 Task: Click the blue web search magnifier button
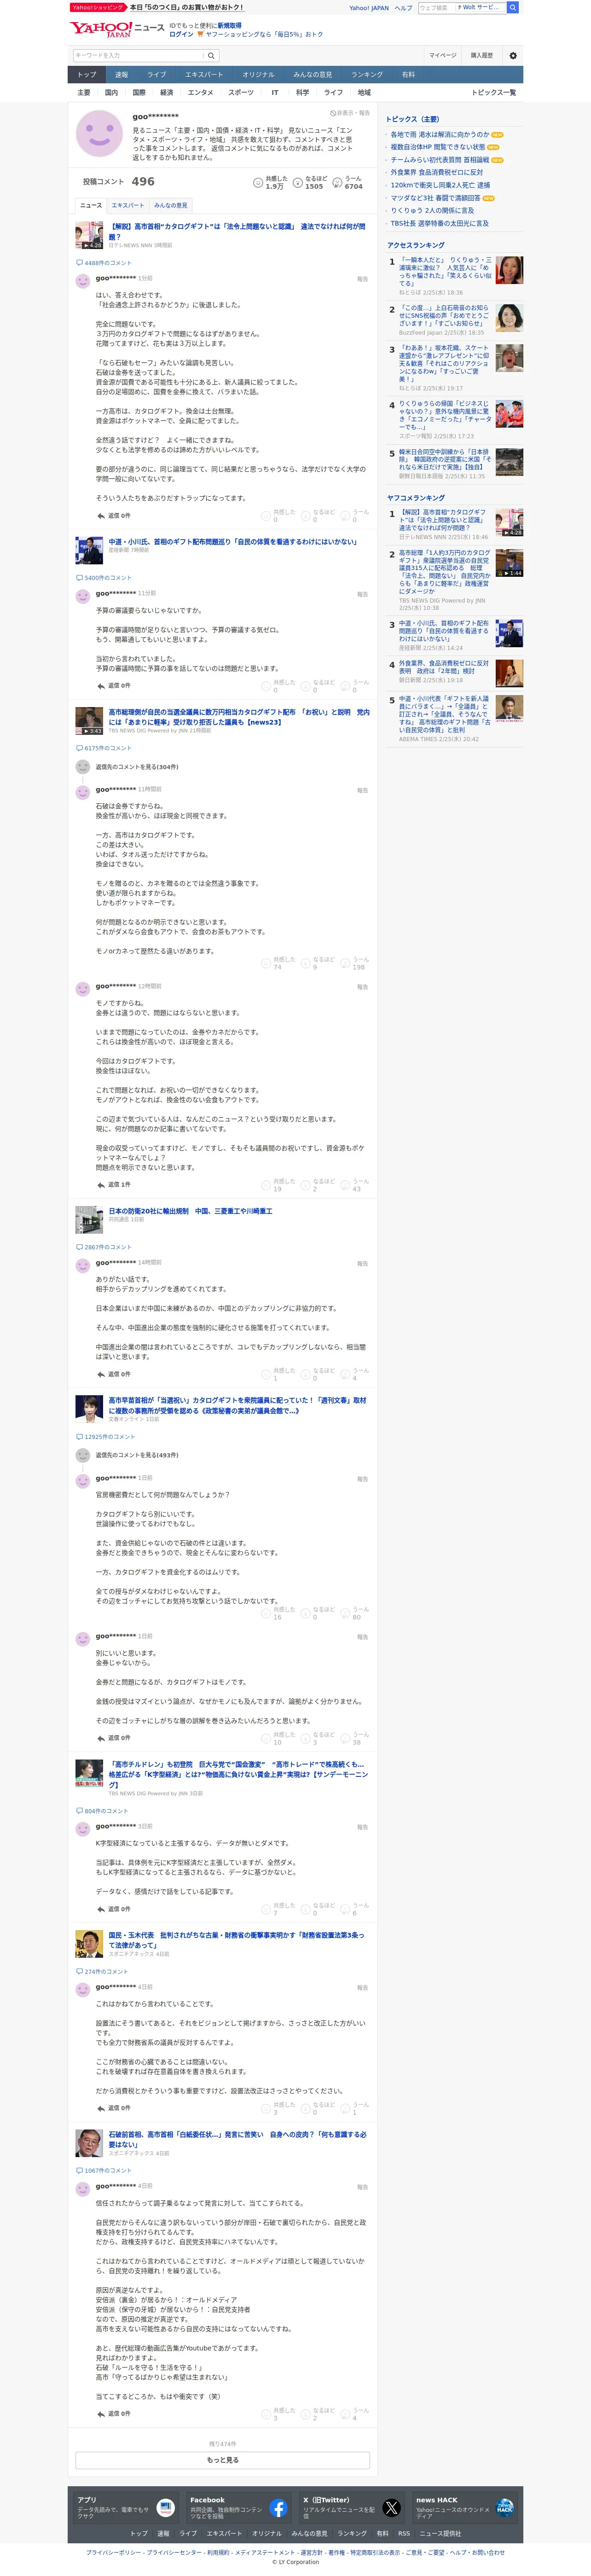click(x=513, y=7)
